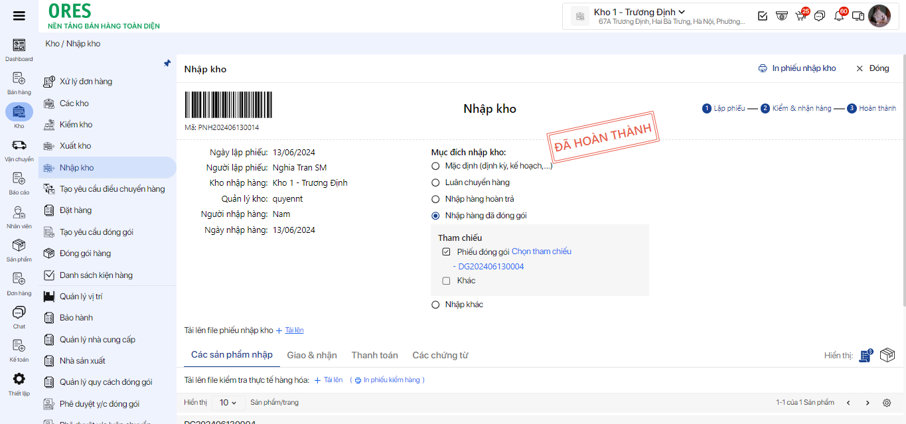
Task: Open the items per page dropdown
Action: click(x=228, y=403)
